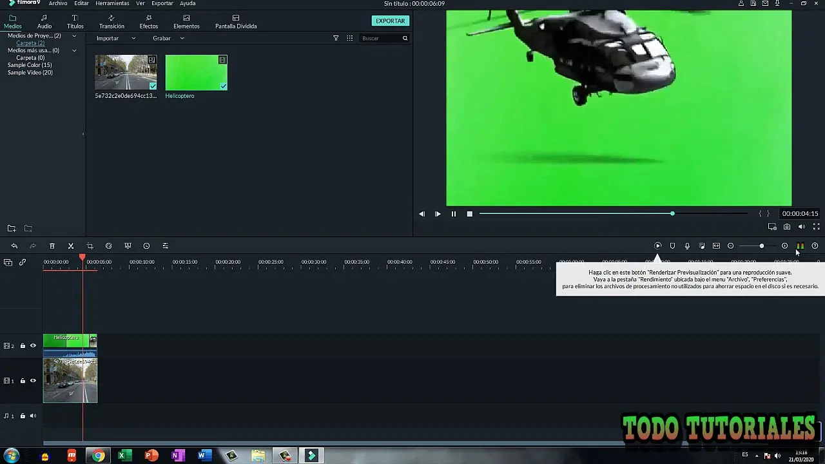Open the Transición tab

coord(112,22)
